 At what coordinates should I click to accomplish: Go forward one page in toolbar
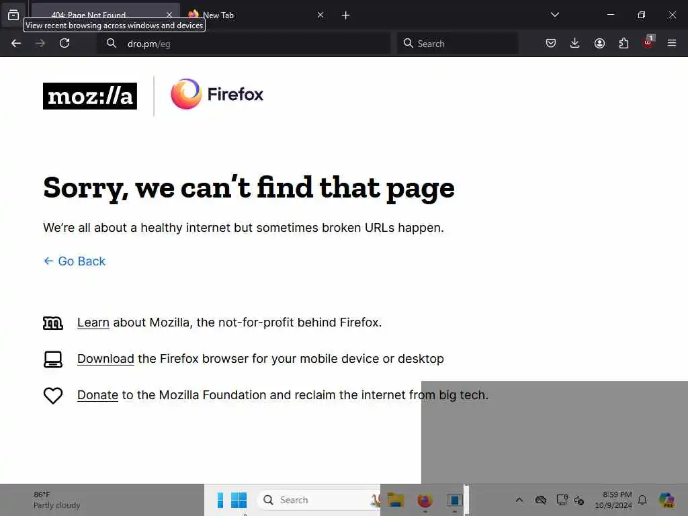(40, 44)
